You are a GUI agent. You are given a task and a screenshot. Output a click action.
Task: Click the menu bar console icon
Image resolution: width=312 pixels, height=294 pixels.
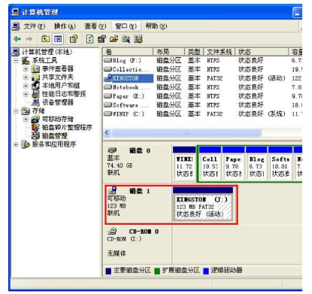point(16,26)
